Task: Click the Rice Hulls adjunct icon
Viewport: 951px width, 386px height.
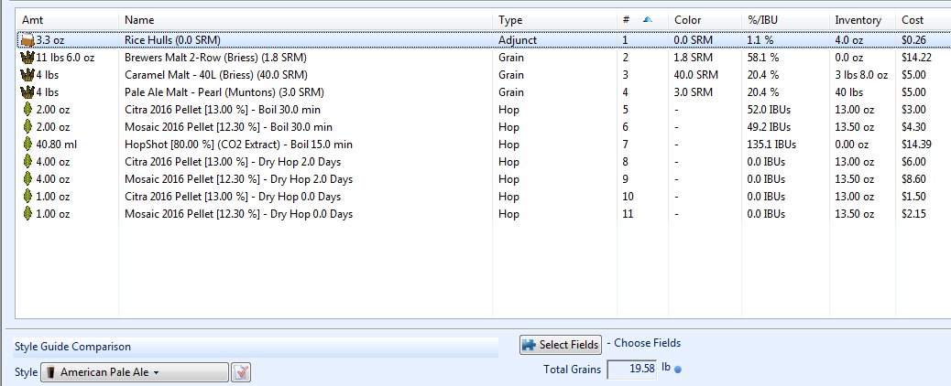Action: [x=27, y=40]
